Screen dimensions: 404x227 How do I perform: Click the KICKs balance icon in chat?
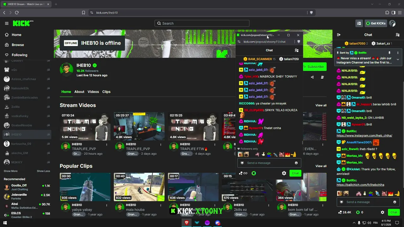pos(358,212)
